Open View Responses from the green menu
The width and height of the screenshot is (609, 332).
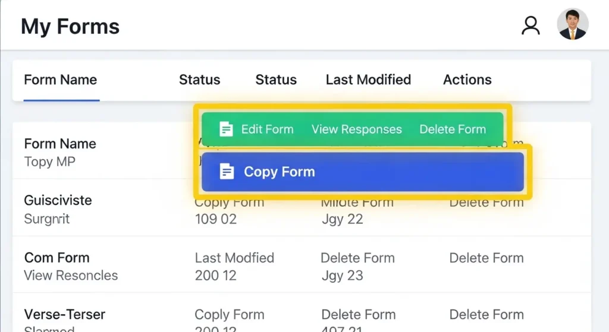pos(356,129)
